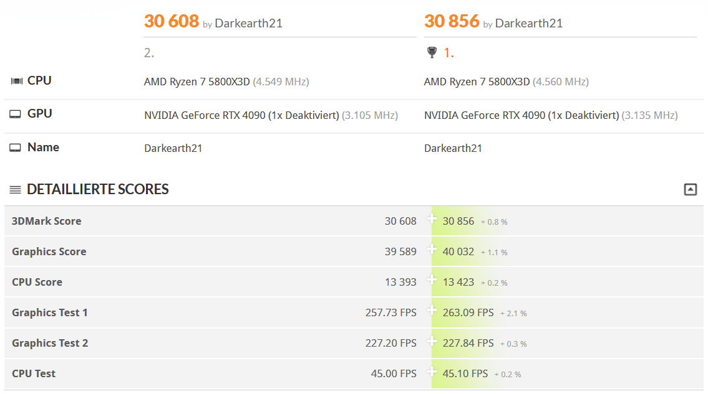Click the Graphics Score row label
This screenshot has height=394, width=708.
(49, 251)
